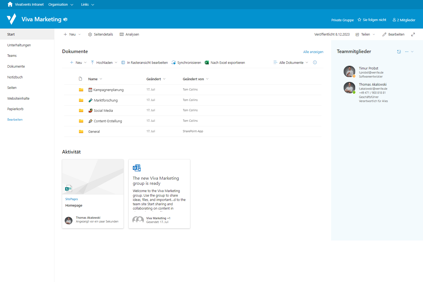This screenshot has height=282, width=423.
Task: Expand the Hochladen dropdown chevron
Action: click(x=116, y=62)
